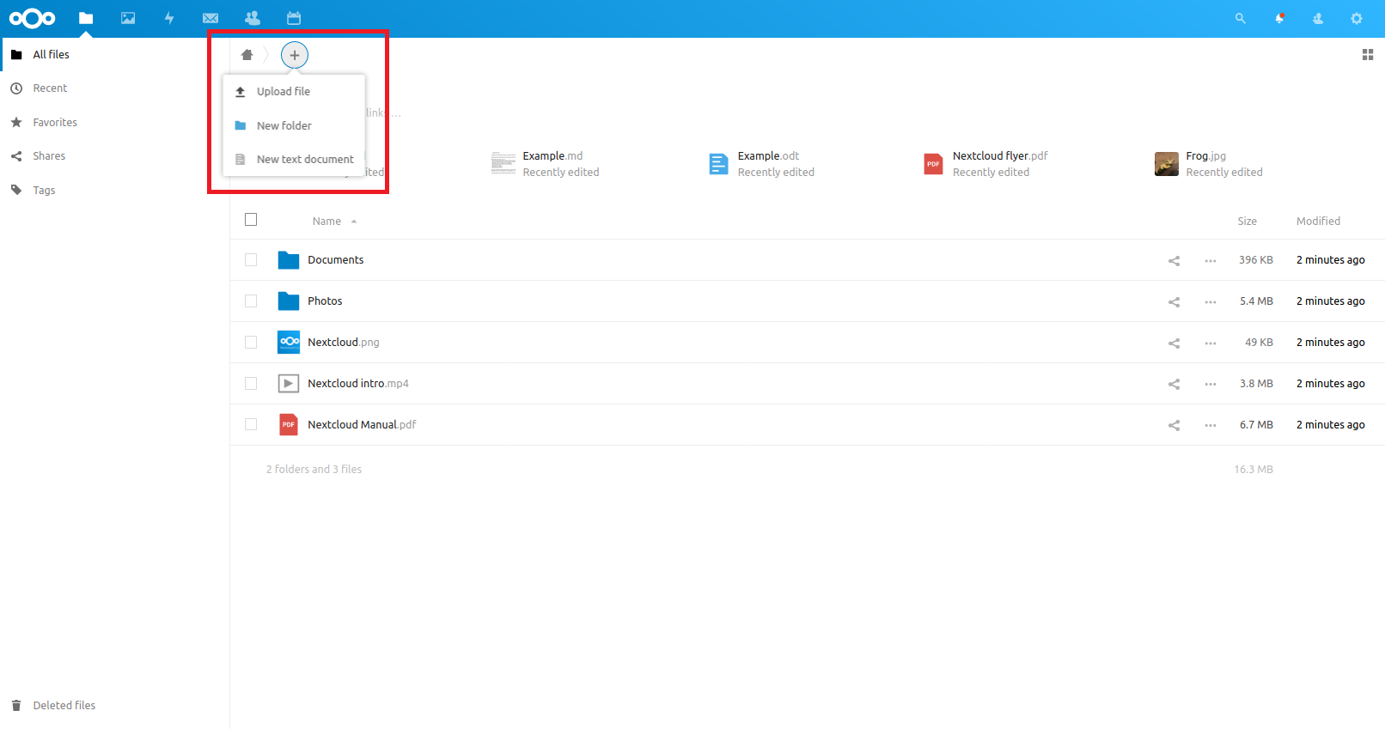Image resolution: width=1385 pixels, height=729 pixels.
Task: Share Nextcloud Manual.pdf file
Action: pyautogui.click(x=1174, y=425)
